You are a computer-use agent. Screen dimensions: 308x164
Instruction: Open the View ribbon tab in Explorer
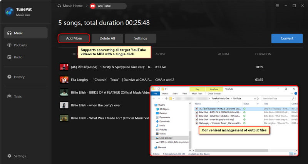[x=185, y=94]
